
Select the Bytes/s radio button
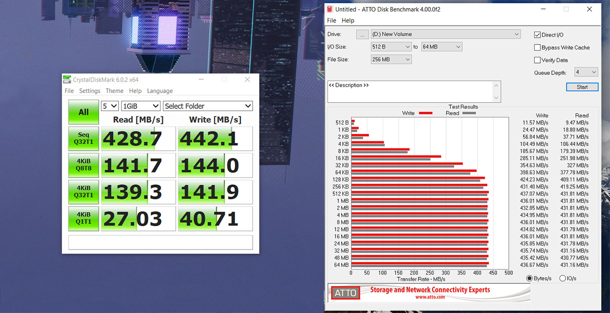click(x=529, y=278)
